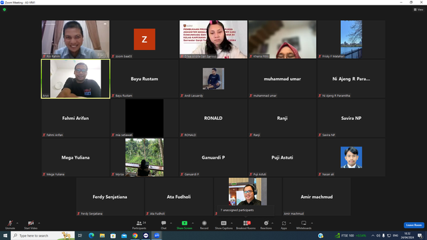Click the Leave Room button
427x240 pixels.
(414, 225)
